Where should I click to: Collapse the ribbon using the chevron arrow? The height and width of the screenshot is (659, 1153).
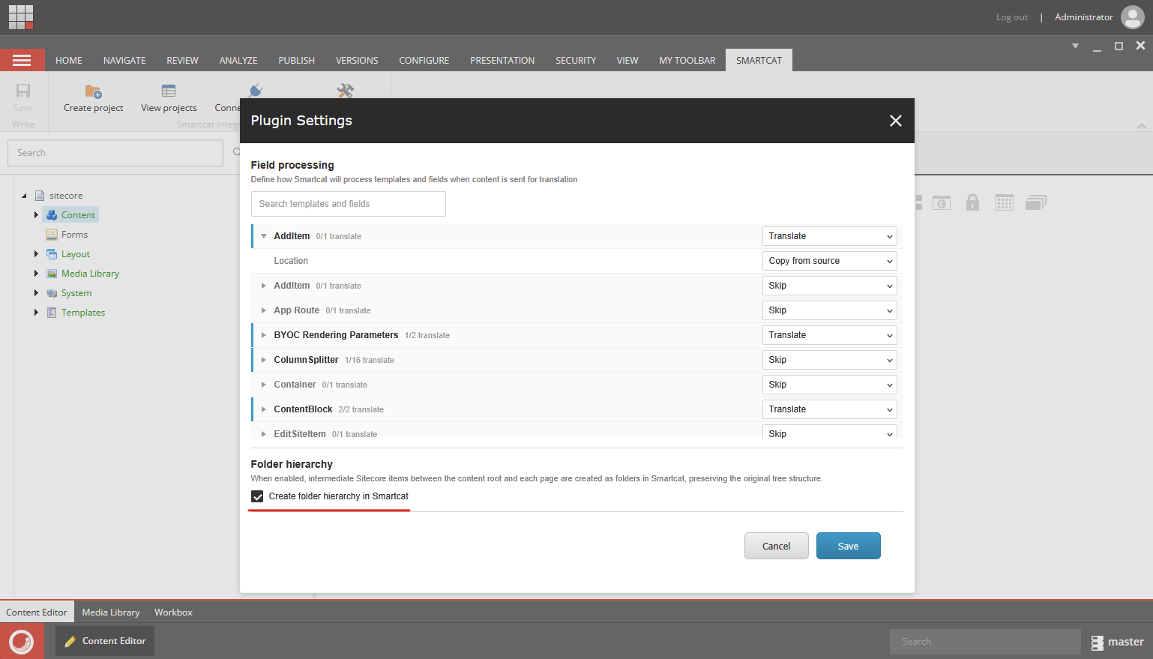[x=1142, y=126]
